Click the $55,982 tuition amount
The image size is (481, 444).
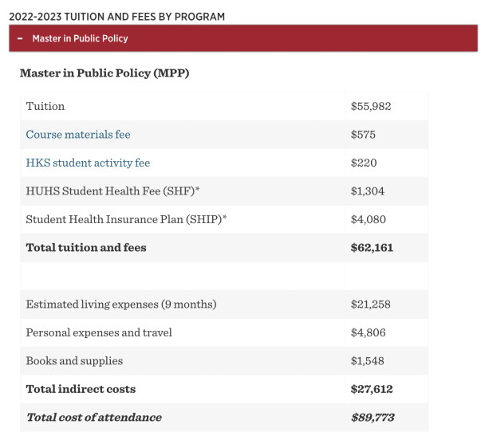pos(371,106)
